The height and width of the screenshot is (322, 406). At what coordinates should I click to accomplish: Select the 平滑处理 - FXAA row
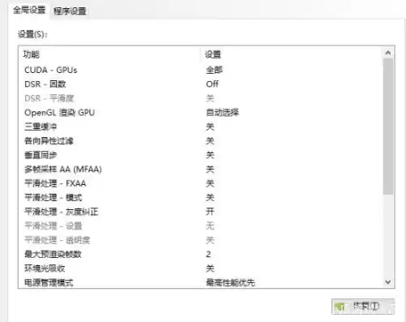click(201, 183)
